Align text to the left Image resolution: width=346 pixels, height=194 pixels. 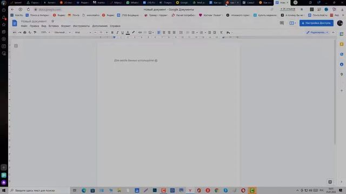point(158,32)
